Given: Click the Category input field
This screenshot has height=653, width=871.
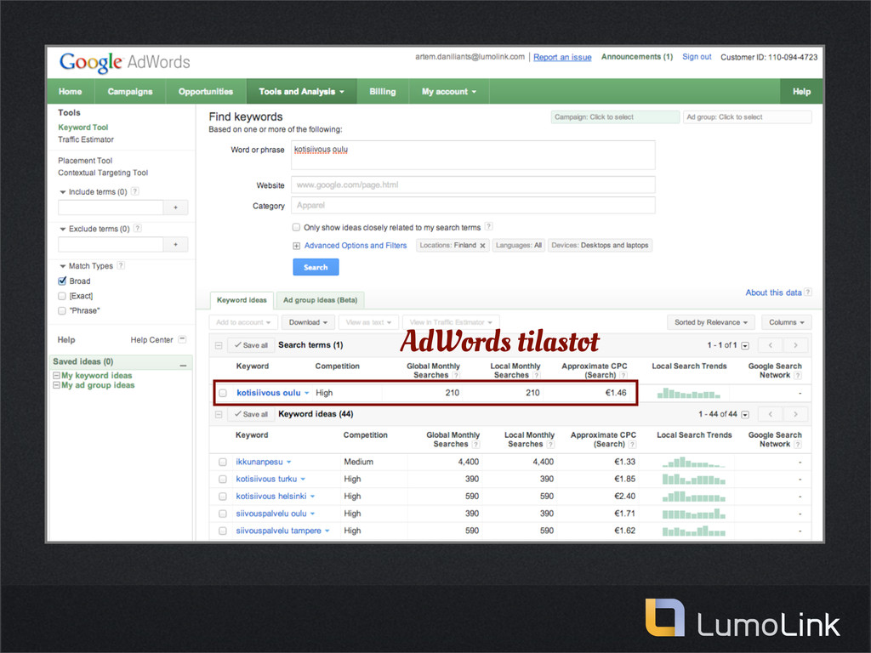Looking at the screenshot, I should coord(473,206).
